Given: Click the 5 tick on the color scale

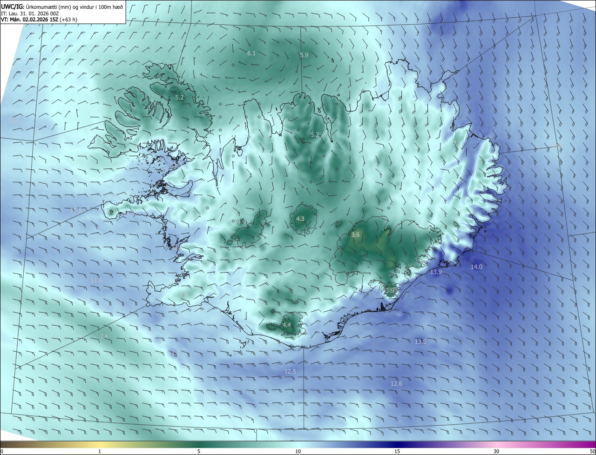Looking at the screenshot, I should click(199, 451).
